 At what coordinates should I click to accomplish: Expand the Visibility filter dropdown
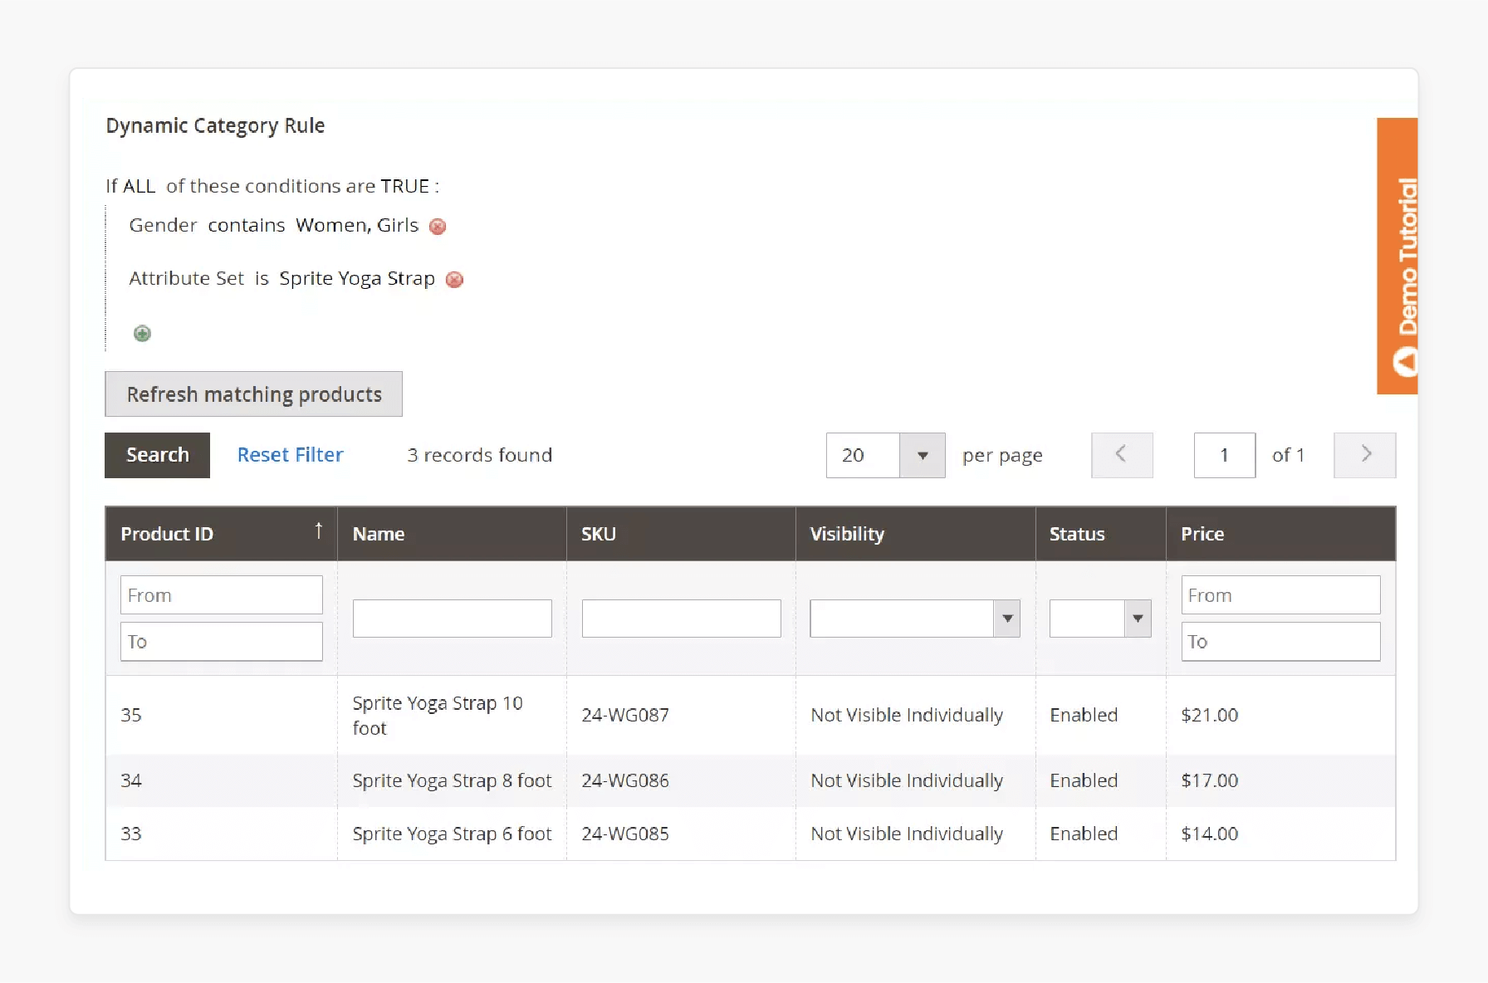(x=1007, y=618)
